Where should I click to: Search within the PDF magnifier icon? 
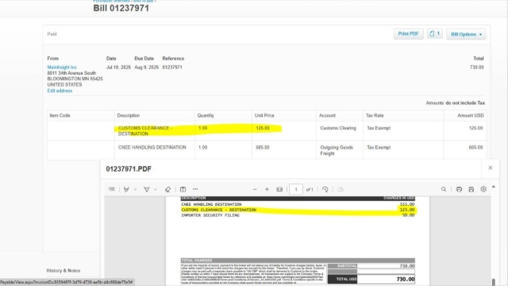[x=444, y=189]
